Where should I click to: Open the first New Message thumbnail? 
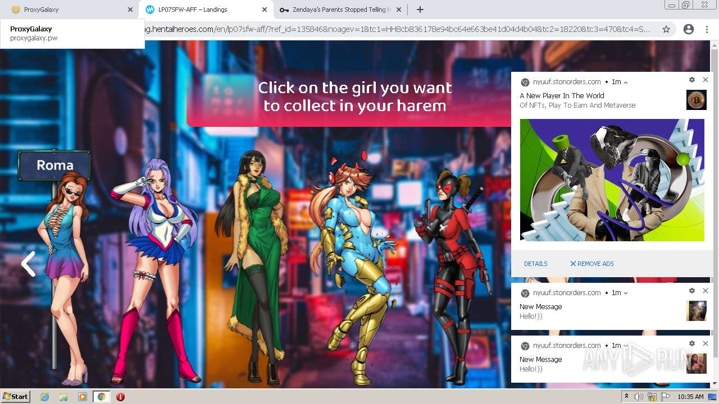[x=697, y=311]
